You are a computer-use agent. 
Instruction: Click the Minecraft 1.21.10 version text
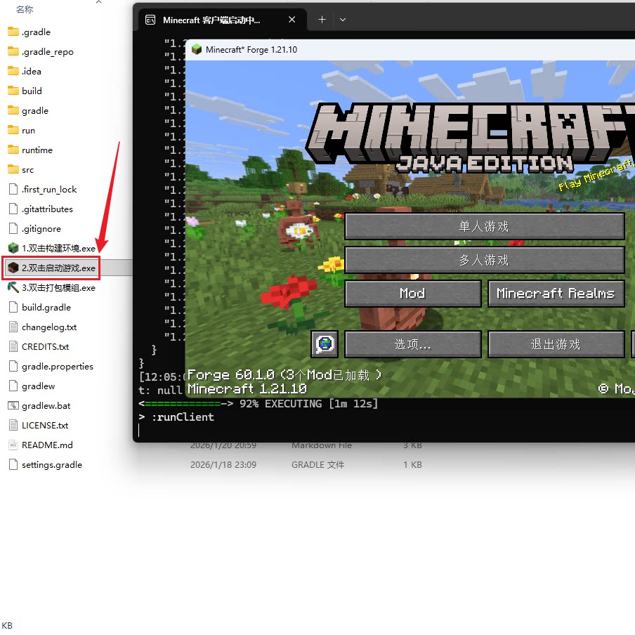(x=247, y=389)
